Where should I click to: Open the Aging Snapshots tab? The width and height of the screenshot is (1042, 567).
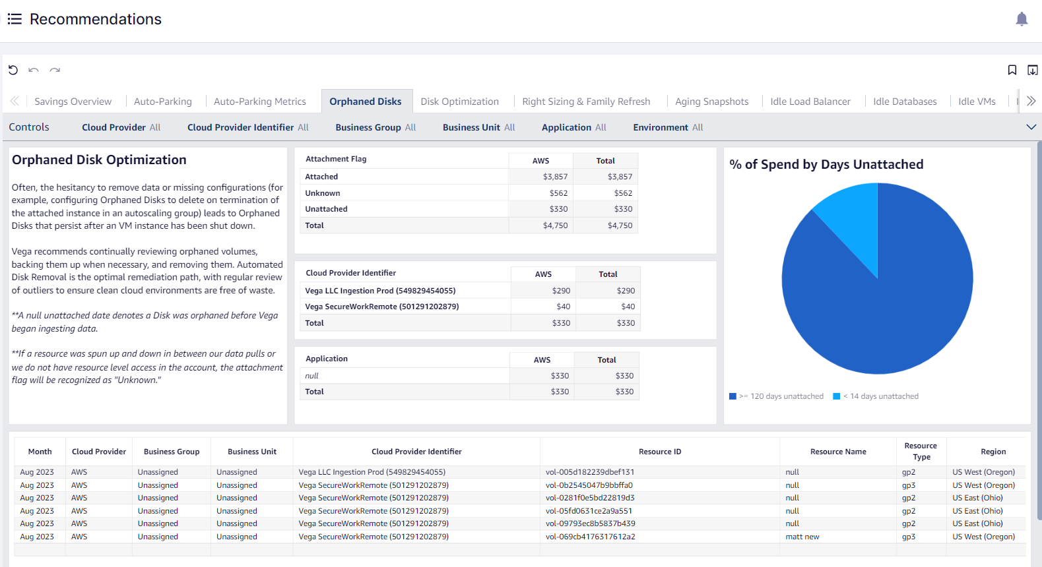(712, 102)
